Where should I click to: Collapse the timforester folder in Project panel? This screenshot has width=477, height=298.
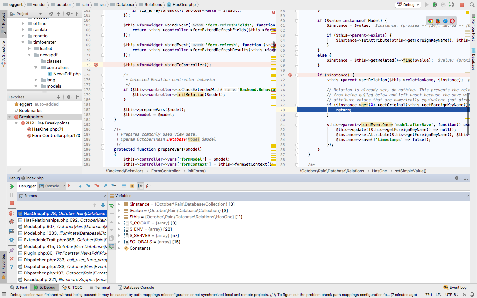(23, 42)
